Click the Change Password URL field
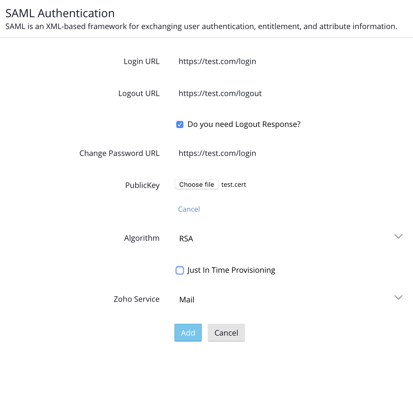This screenshot has width=413, height=402. coord(267,153)
